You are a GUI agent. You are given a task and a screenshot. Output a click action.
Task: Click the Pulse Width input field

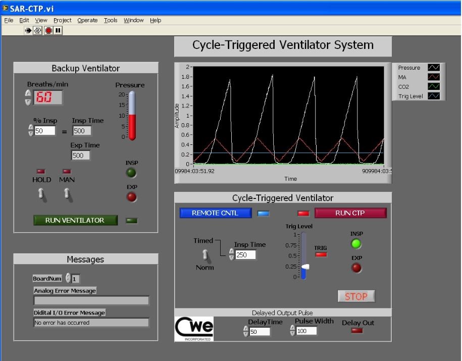coord(306,331)
